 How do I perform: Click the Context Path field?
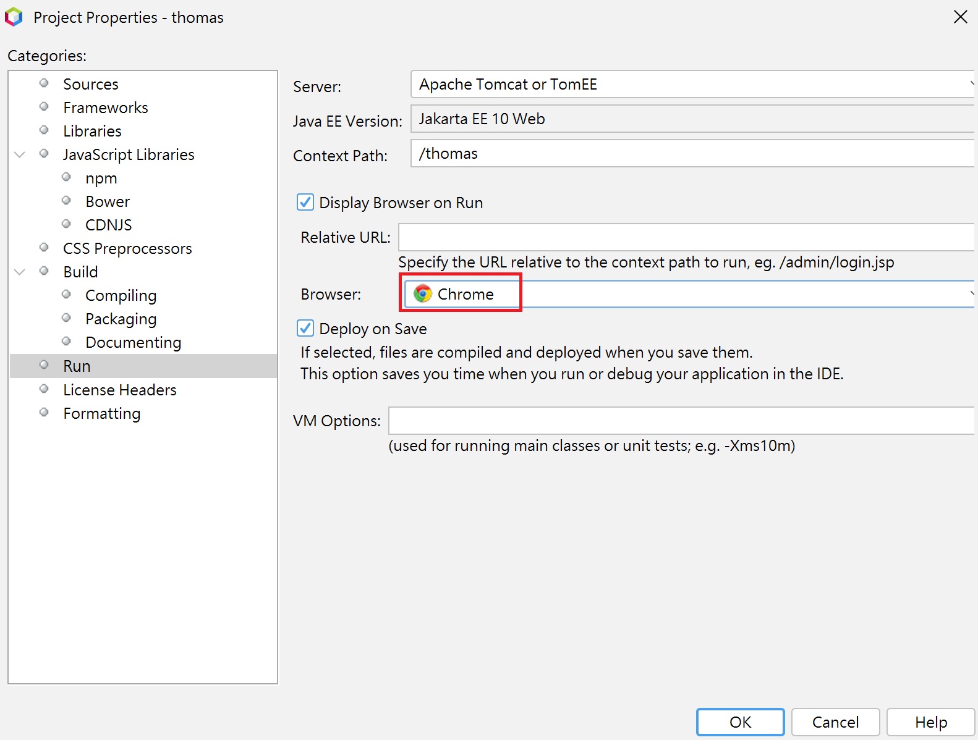point(692,153)
